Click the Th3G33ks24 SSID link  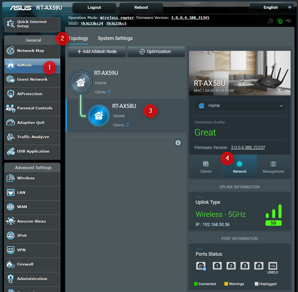click(92, 23)
